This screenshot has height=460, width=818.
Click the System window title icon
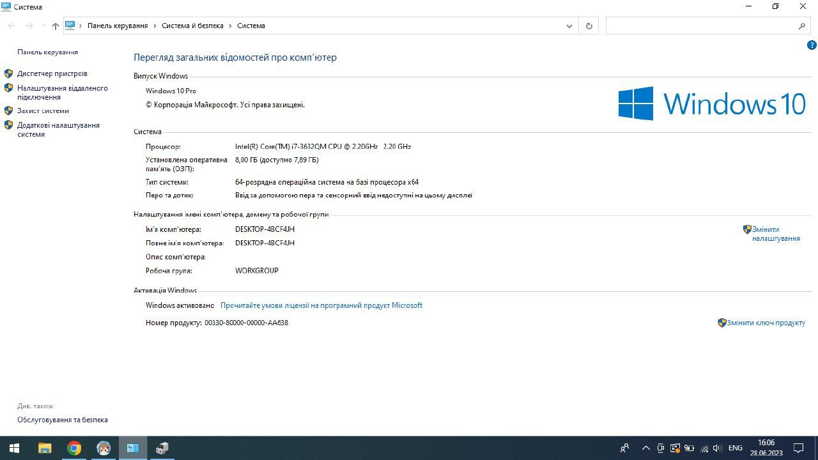pos(6,6)
